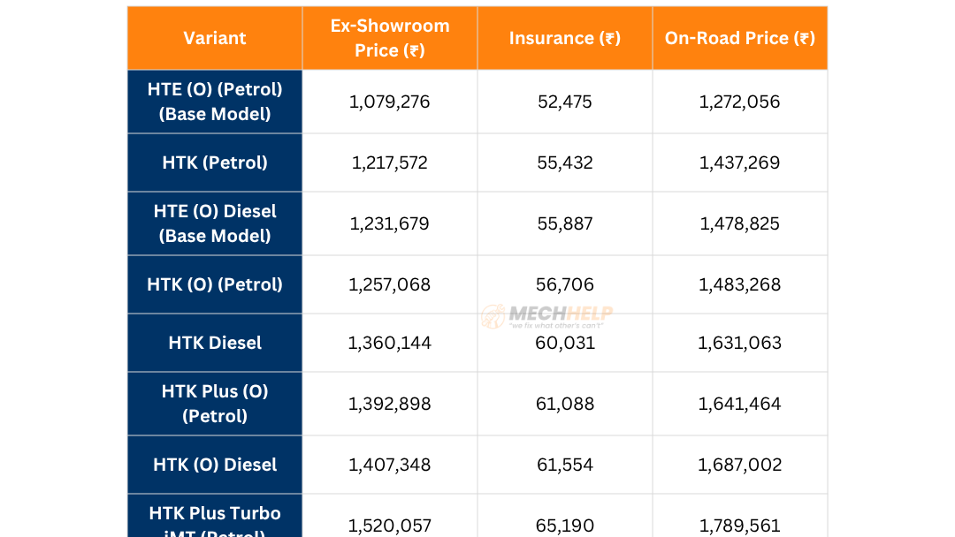Select the HTK (Petrol) variant cell
This screenshot has width=955, height=537.
(x=215, y=163)
